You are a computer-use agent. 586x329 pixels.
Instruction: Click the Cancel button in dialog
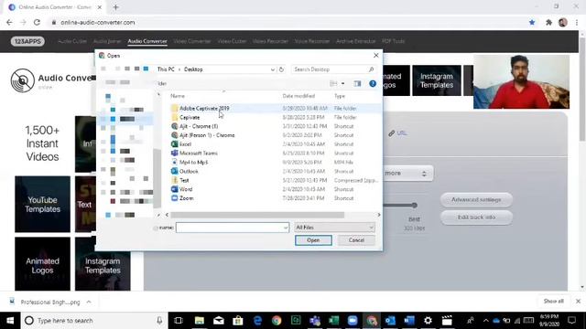tap(356, 240)
